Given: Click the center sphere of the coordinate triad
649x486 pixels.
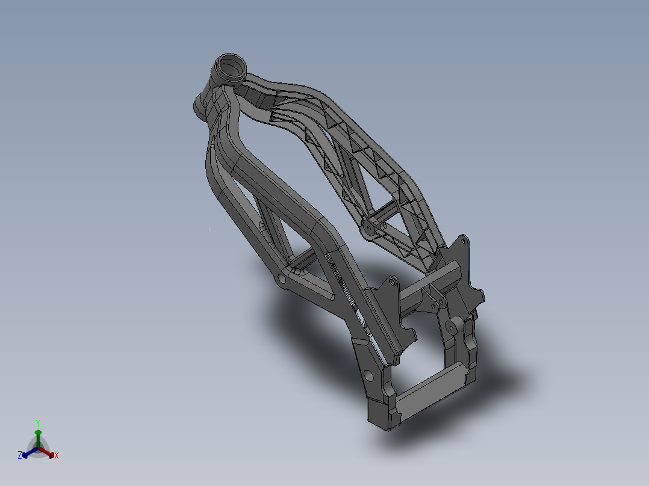Looking at the screenshot, I should tap(39, 448).
